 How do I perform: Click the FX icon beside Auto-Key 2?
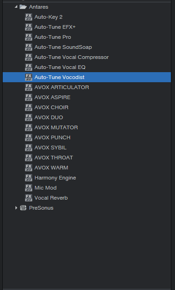pos(29,17)
